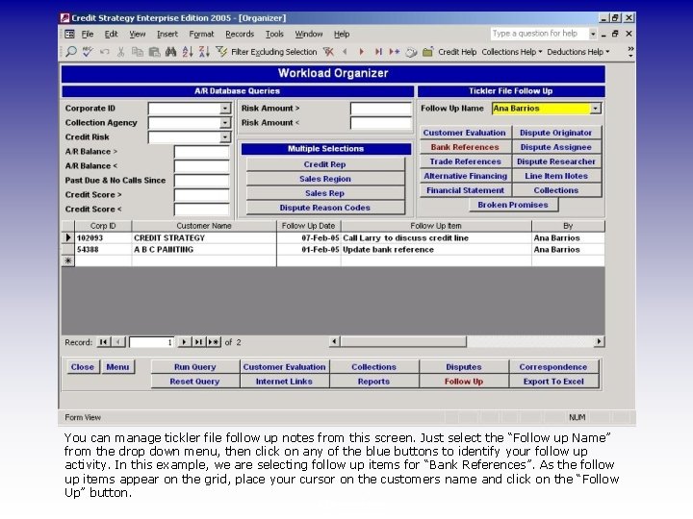Click the Reset Query button
Viewport: 693px width, 519px height.
tap(194, 382)
